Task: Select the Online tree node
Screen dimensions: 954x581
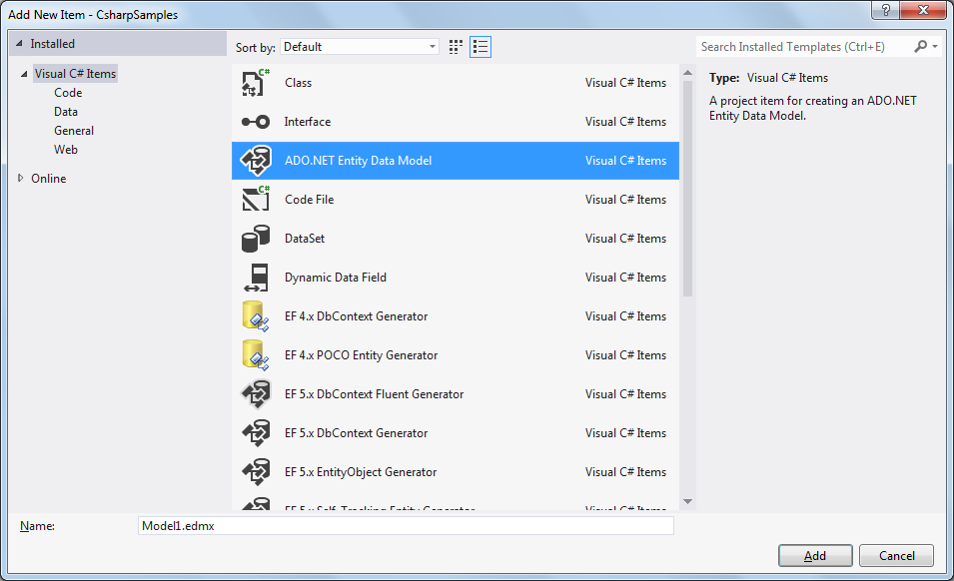Action: tap(49, 179)
